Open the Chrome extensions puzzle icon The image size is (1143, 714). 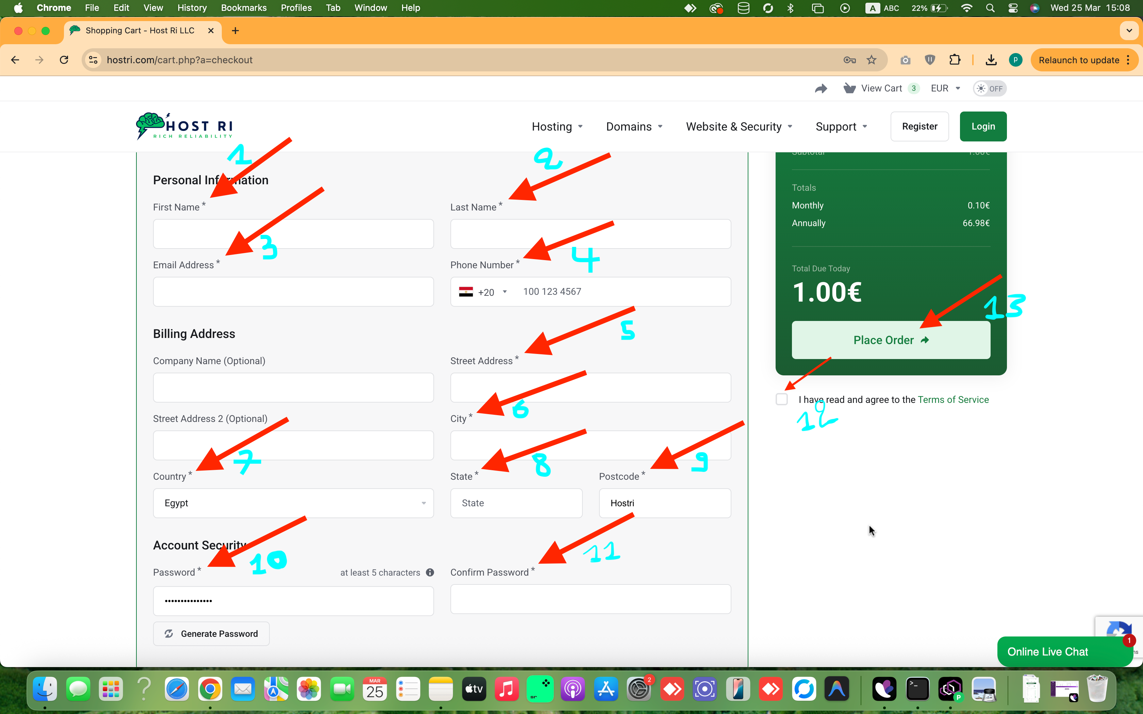tap(955, 60)
